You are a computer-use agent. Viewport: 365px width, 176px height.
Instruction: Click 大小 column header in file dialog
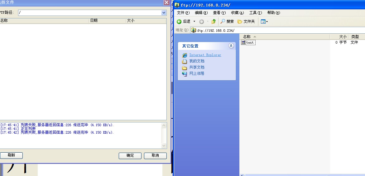pyautogui.click(x=146, y=21)
